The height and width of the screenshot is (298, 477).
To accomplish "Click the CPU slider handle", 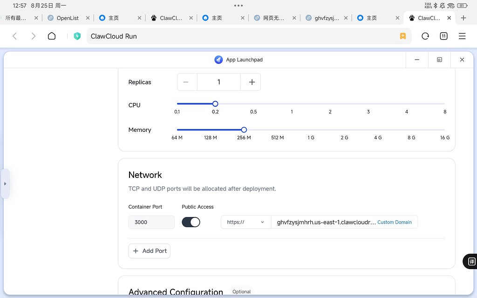I will tap(215, 104).
